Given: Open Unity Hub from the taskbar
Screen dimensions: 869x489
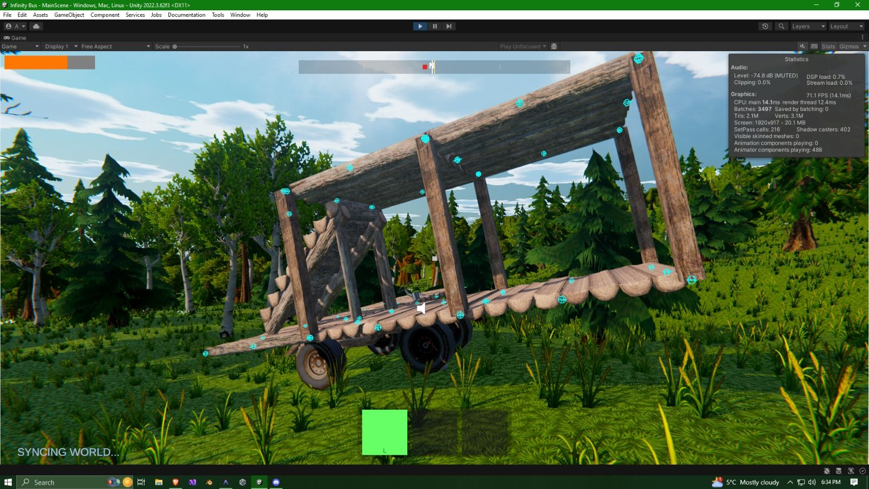Looking at the screenshot, I should click(x=242, y=482).
